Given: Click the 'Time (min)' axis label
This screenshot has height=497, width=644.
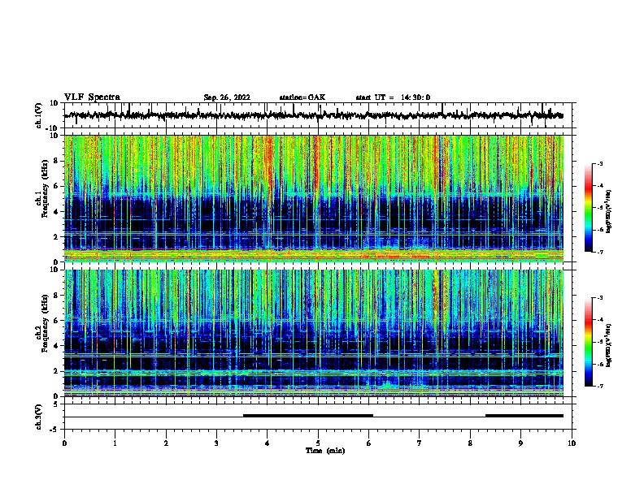Looking at the screenshot, I should [325, 451].
